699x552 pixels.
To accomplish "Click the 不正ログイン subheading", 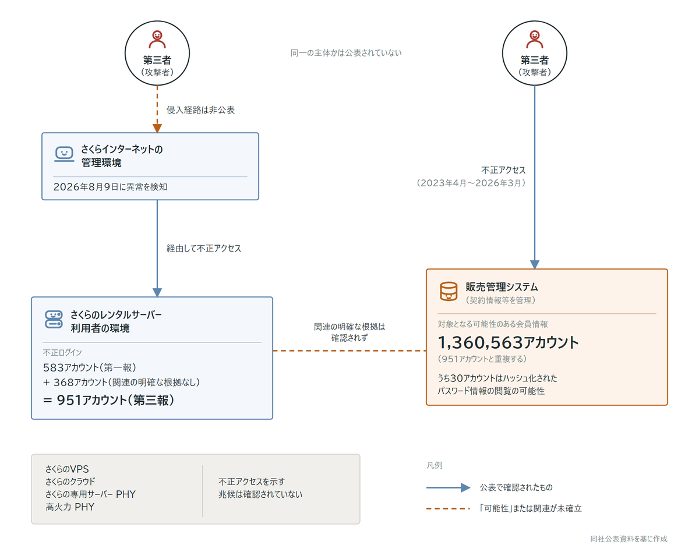I will pos(62,352).
